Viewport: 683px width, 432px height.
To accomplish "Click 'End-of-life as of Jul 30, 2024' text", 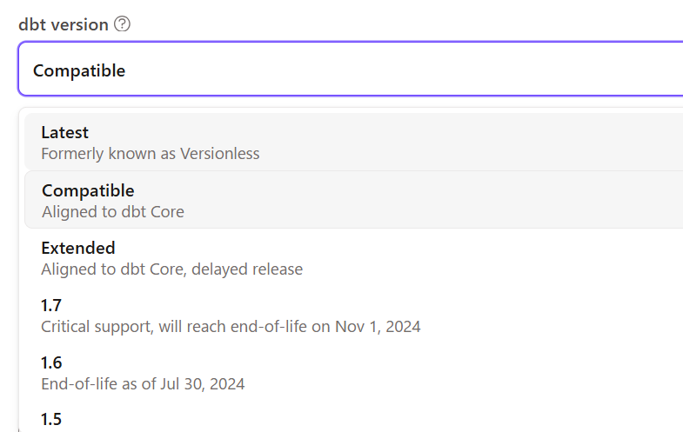I will pyautogui.click(x=143, y=384).
